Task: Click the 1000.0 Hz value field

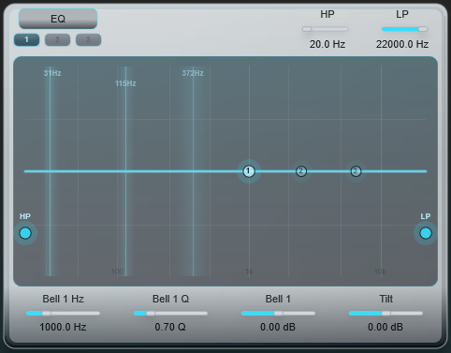Action: [63, 327]
